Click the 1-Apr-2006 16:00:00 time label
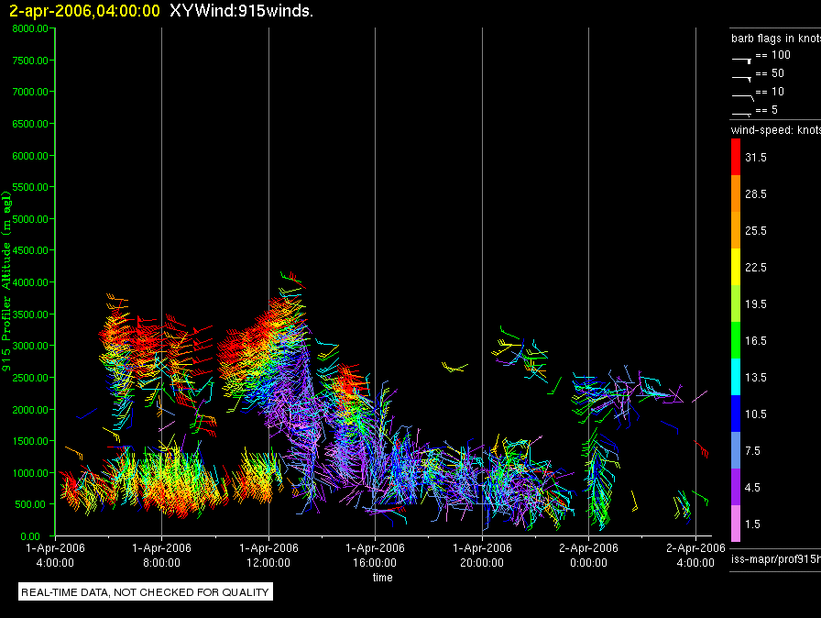The image size is (821, 618). (375, 555)
